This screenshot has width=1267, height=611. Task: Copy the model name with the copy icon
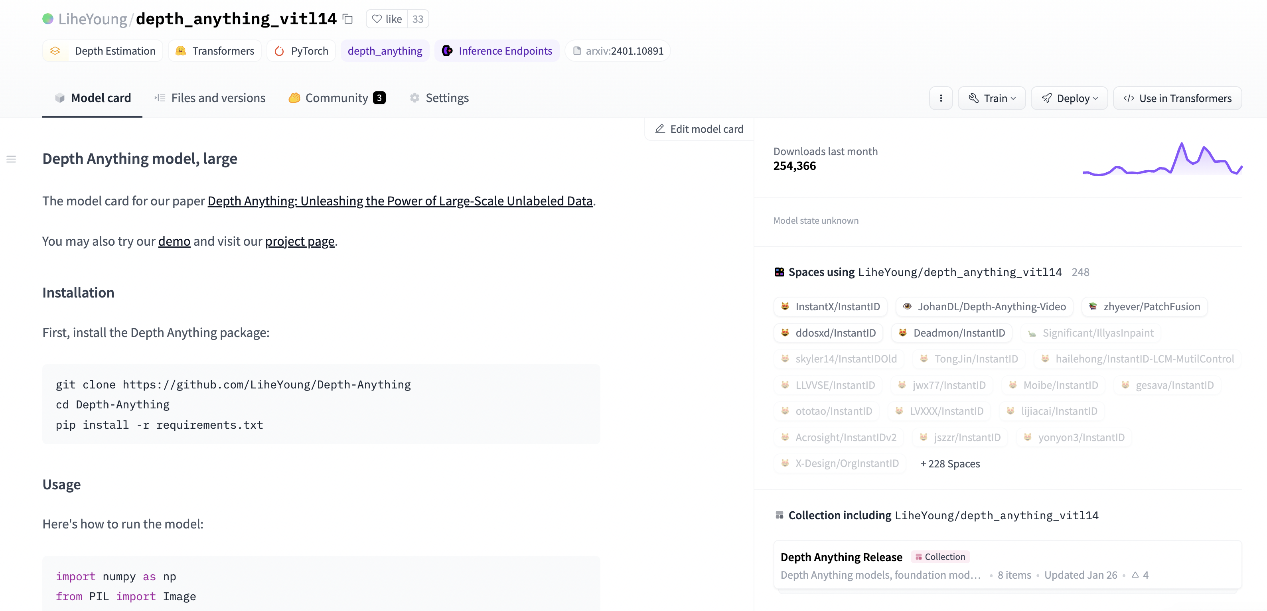(348, 19)
